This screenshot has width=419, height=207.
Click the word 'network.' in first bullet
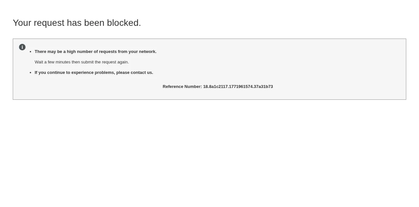tap(148, 52)
